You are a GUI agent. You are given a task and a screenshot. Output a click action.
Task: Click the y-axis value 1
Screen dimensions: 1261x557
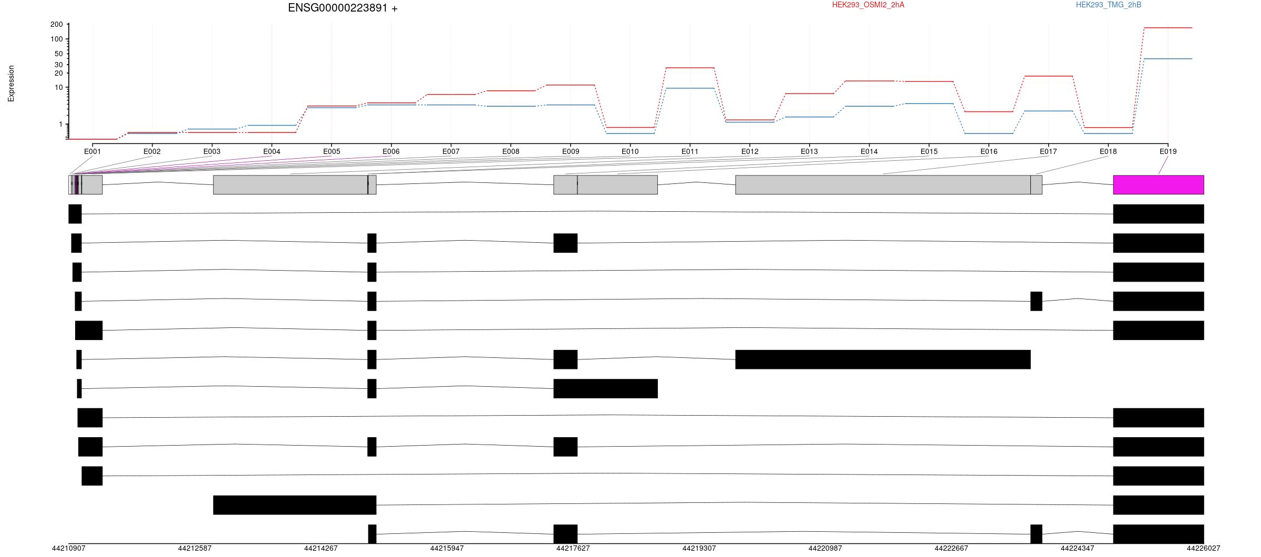[60, 124]
